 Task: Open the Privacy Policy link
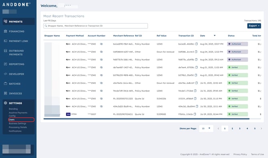[240, 154]
